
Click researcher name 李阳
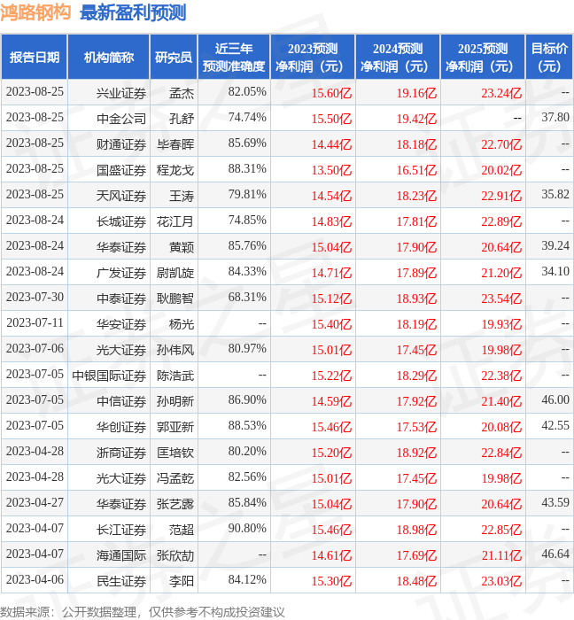point(182,581)
